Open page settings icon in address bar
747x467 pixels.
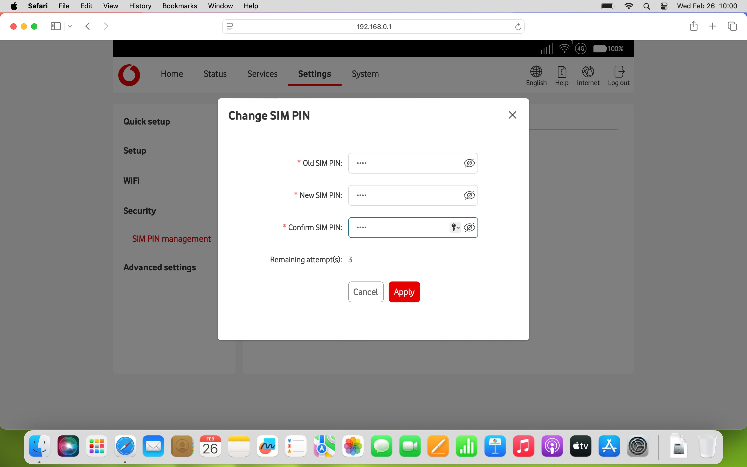[x=229, y=26]
